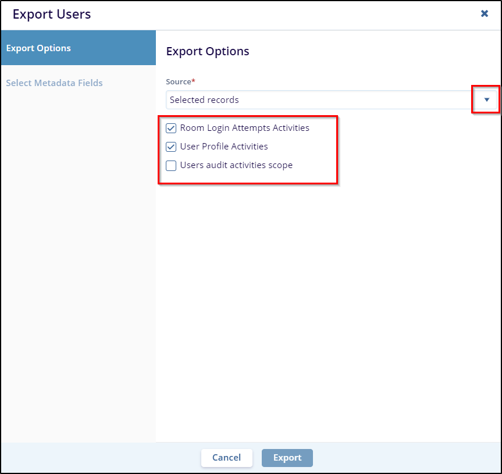Open the Export Options sidebar tab

79,48
